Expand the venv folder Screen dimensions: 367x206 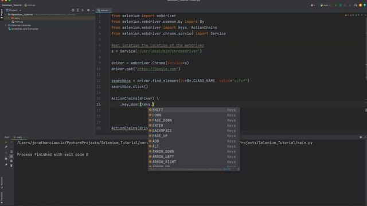click(9, 18)
